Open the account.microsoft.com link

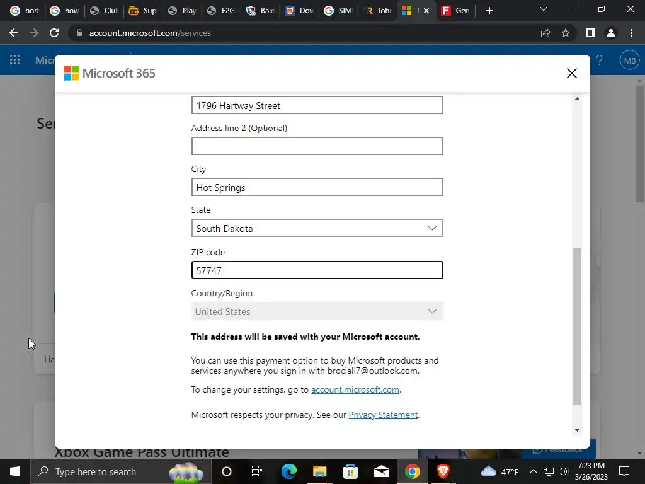pyautogui.click(x=355, y=389)
